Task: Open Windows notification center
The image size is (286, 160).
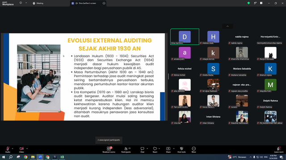Action: pyautogui.click(x=282, y=157)
